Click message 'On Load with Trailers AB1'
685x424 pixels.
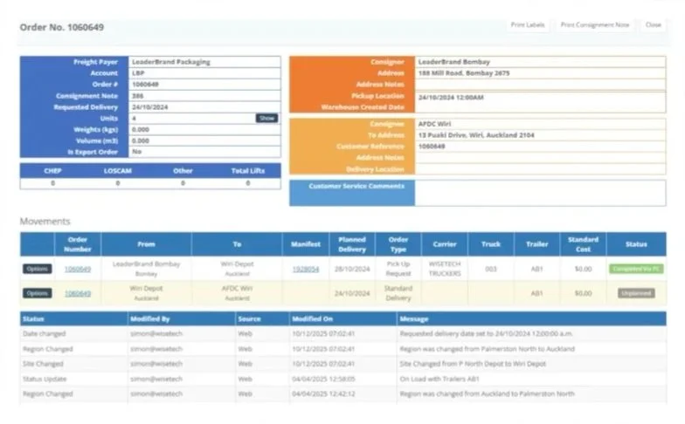pos(439,379)
